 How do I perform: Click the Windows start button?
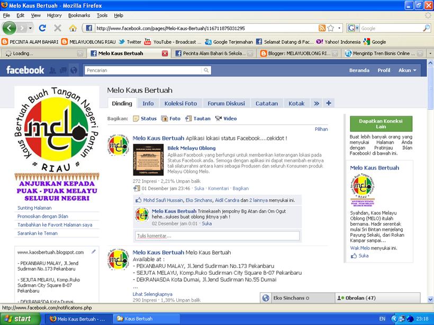20,319
